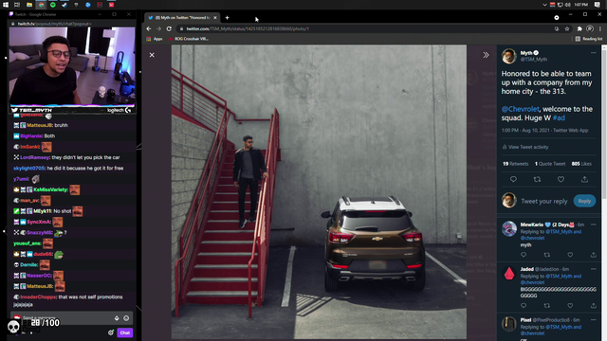Open more options on Jaded's reply
This screenshot has height=341, width=607.
(594, 269)
